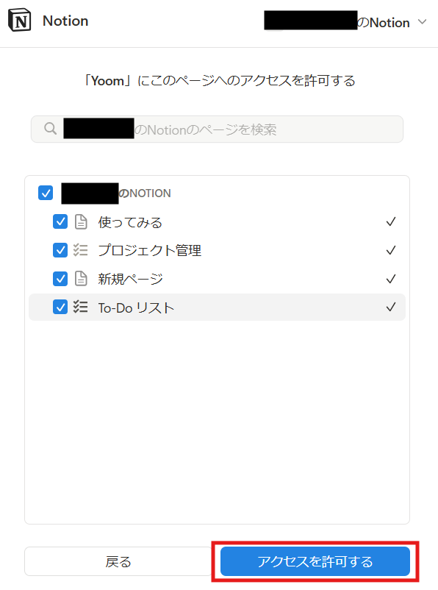Viewport: 438px width, 590px height.
Task: Click the checkmark at right of To-Do リスト row
Action: coord(391,307)
